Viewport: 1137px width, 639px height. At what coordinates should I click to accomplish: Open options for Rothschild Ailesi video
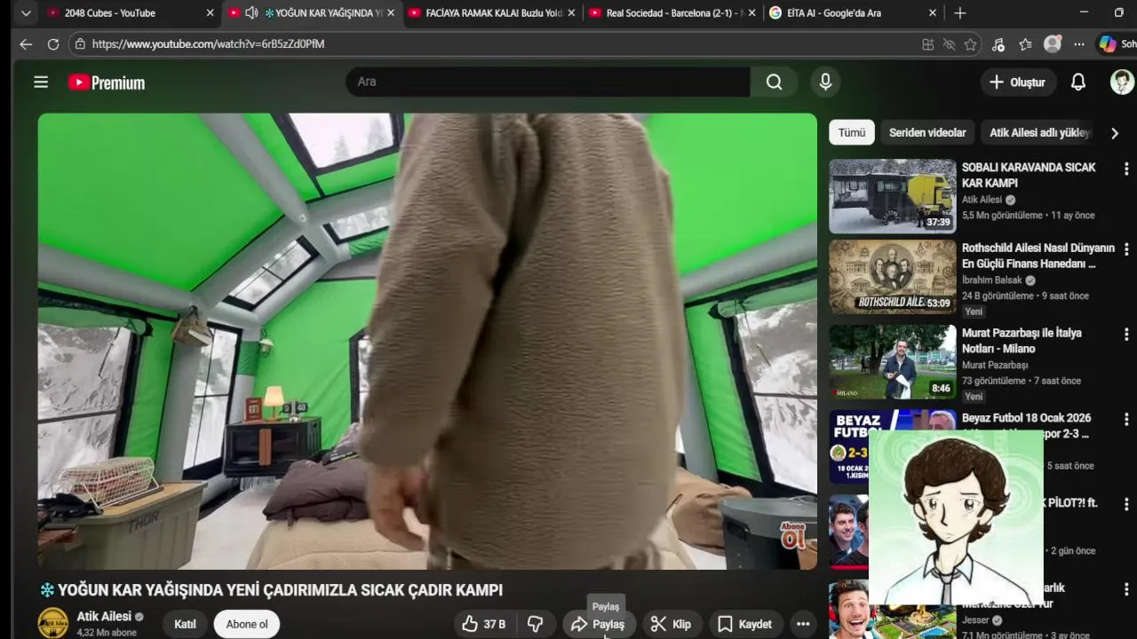pyautogui.click(x=1126, y=249)
